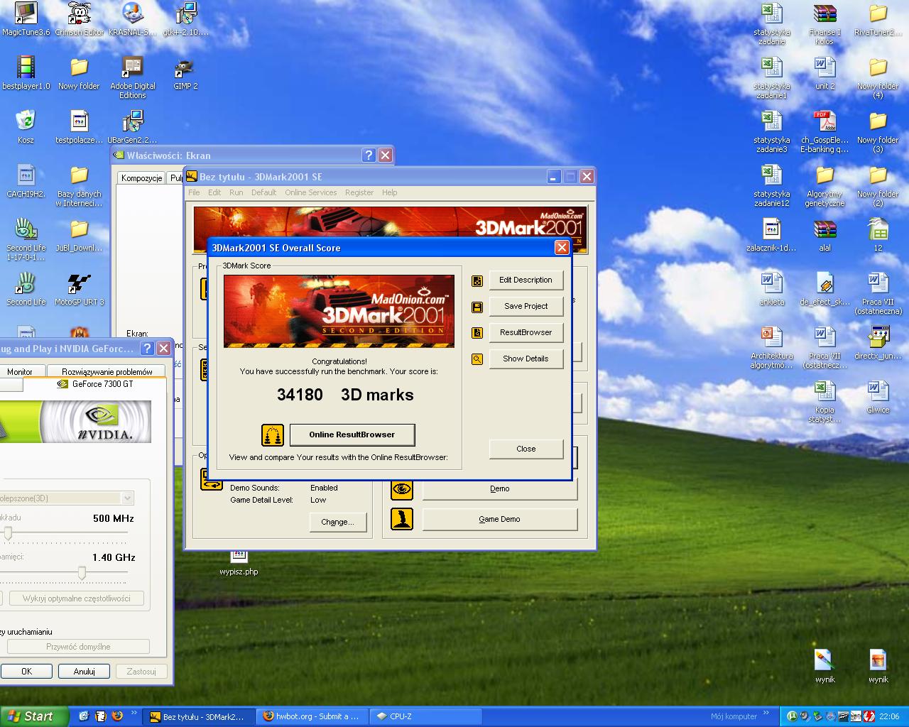Select Adobe Digital Editions desktop icon
Image resolution: width=909 pixels, height=727 pixels.
pyautogui.click(x=132, y=78)
